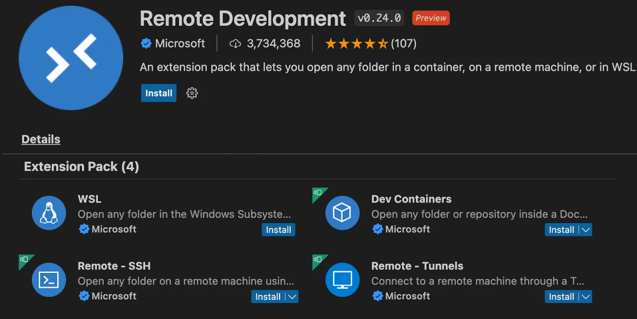
Task: Click the Remote Development extension logo
Action: pyautogui.click(x=71, y=58)
